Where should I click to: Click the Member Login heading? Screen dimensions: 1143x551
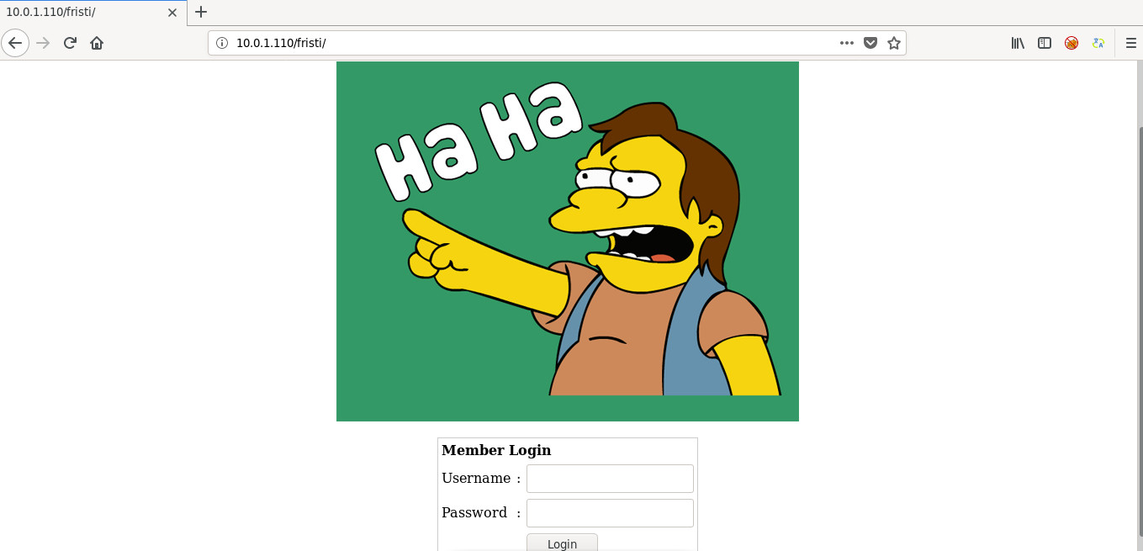coord(496,450)
